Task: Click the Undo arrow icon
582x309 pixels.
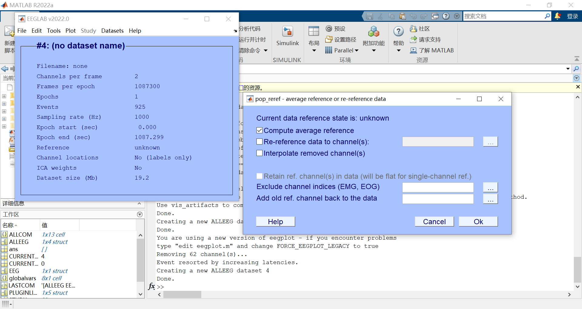Action: [413, 16]
